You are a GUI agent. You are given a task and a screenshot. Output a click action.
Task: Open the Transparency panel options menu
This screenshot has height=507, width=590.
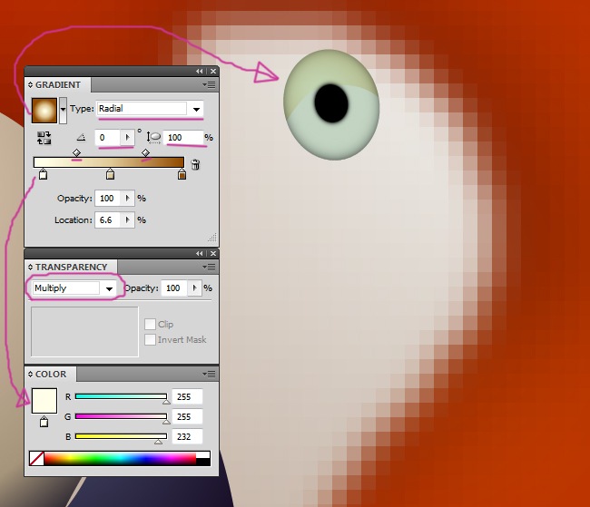click(210, 267)
